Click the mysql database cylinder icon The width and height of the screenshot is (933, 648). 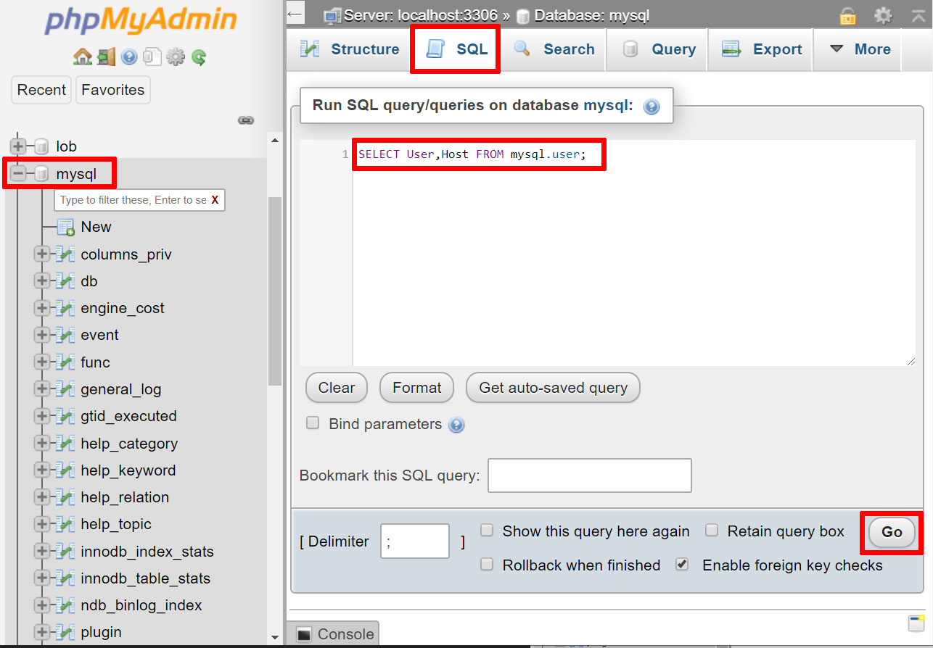pyautogui.click(x=41, y=174)
